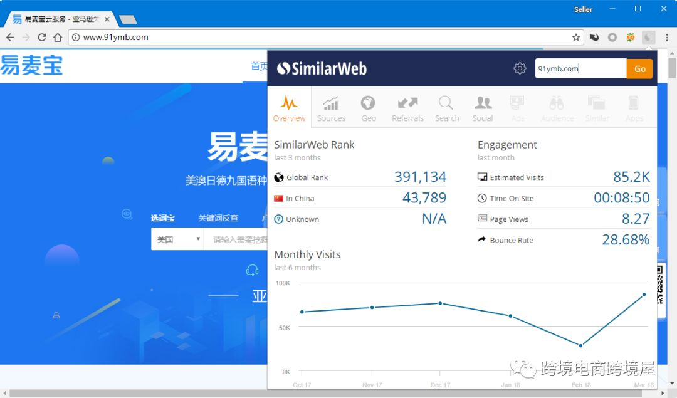Click the Time On Site value 00:08:50

tap(622, 197)
